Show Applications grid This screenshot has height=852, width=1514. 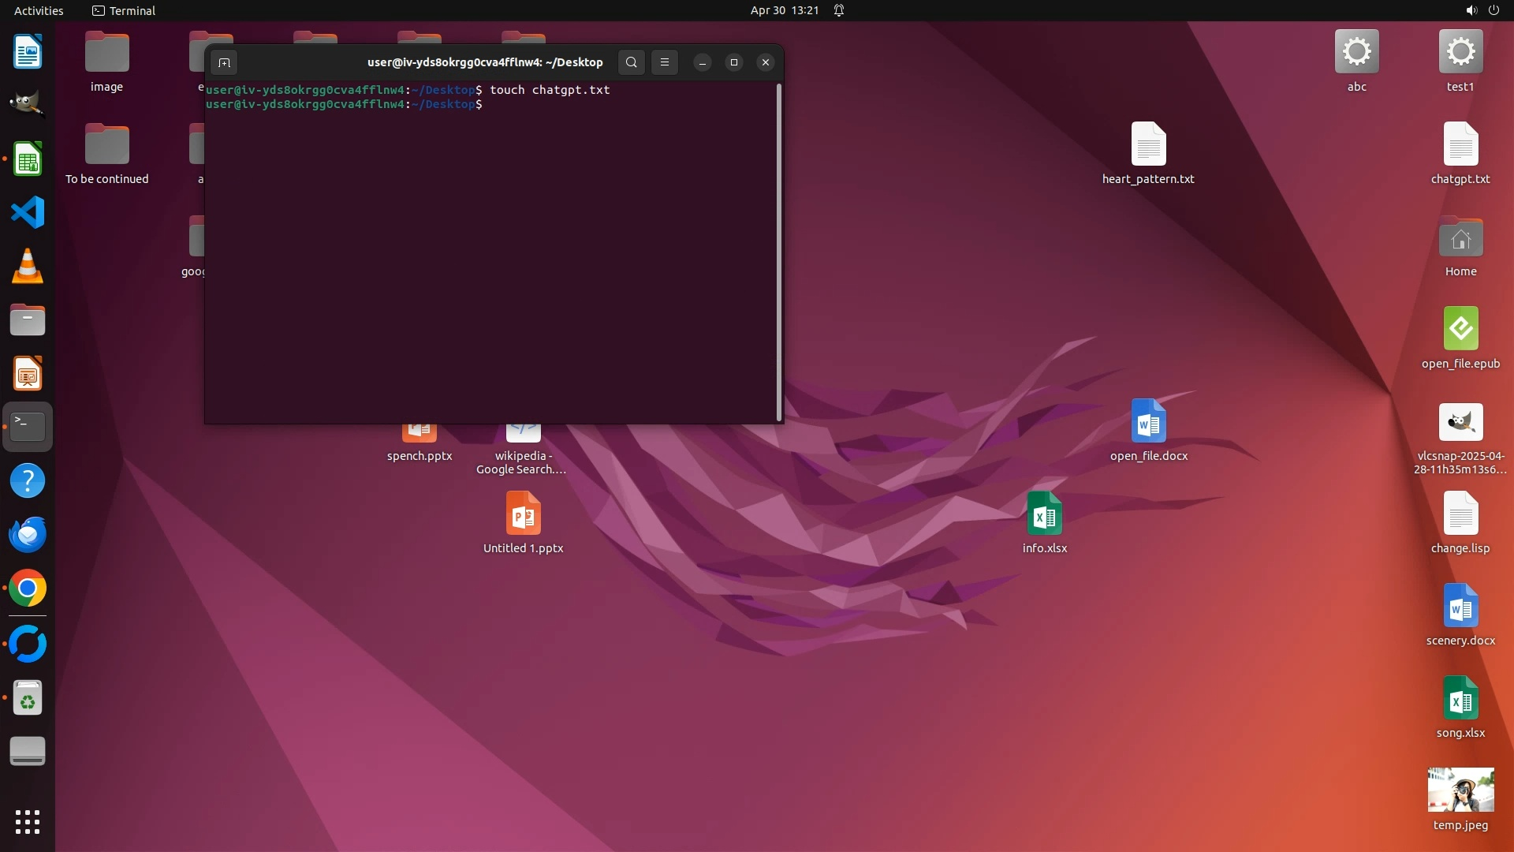click(28, 821)
